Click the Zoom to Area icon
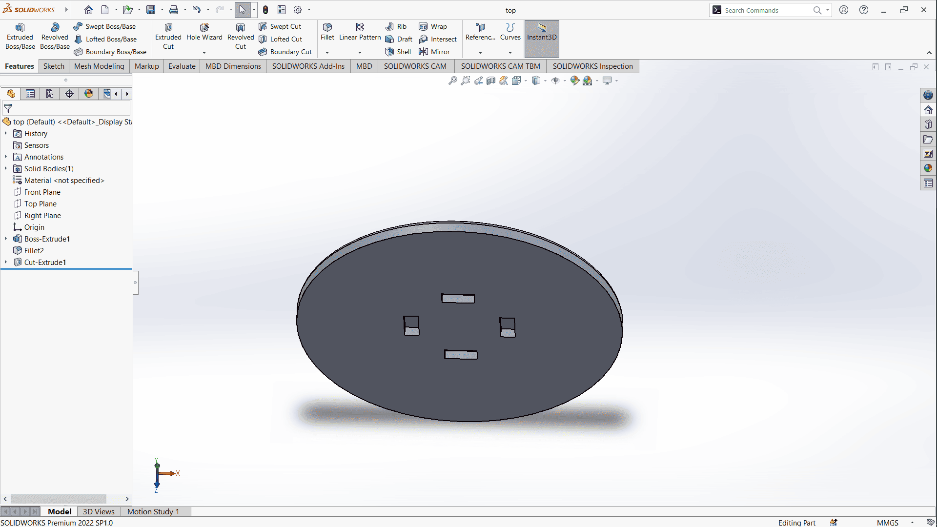The height and width of the screenshot is (527, 937). pyautogui.click(x=466, y=81)
